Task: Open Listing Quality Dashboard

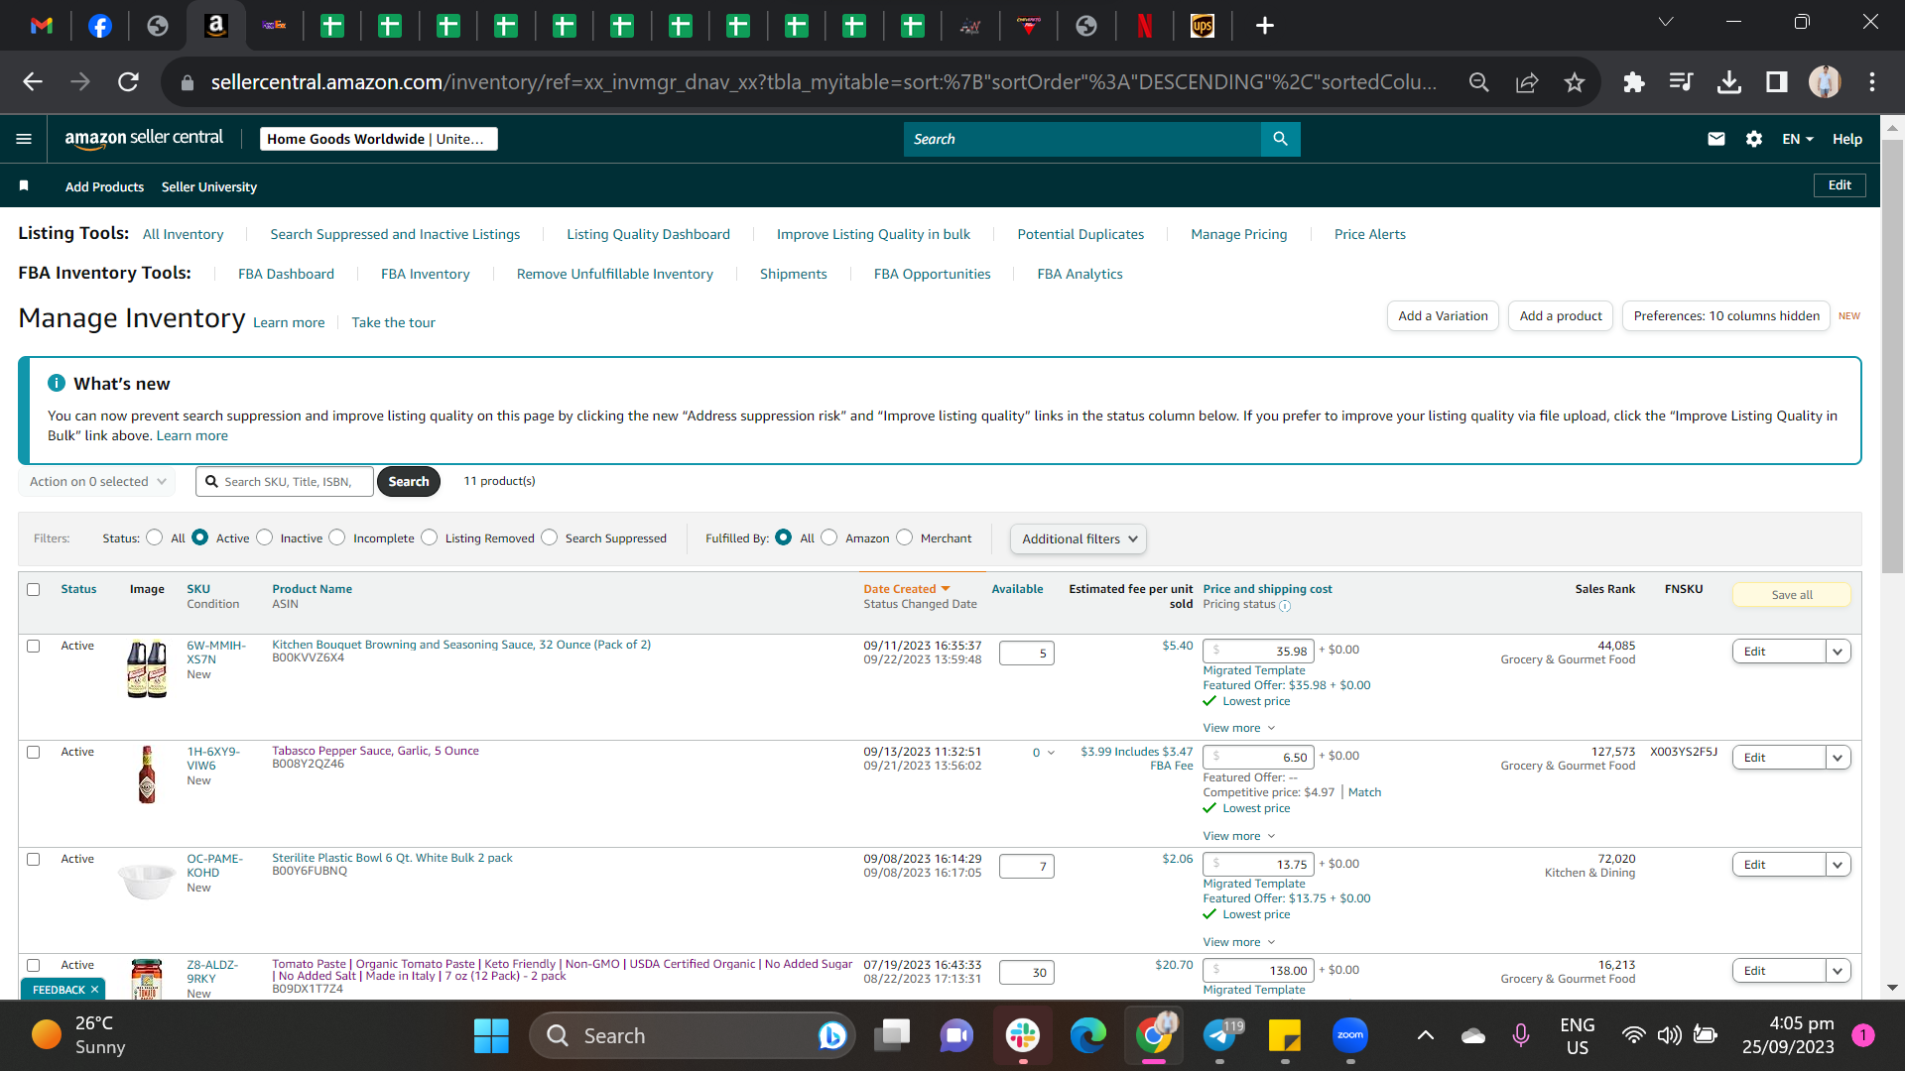Action: pyautogui.click(x=648, y=234)
